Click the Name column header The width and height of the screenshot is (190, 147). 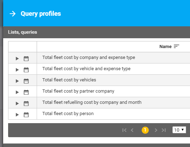[x=165, y=47]
